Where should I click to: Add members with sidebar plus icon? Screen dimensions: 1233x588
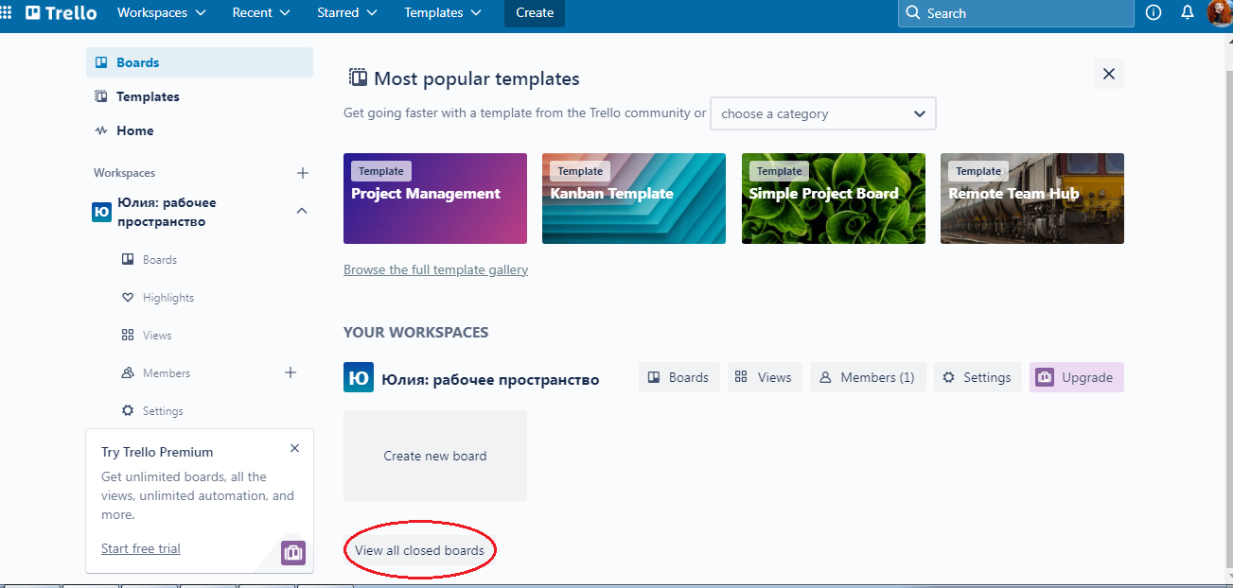pos(291,372)
